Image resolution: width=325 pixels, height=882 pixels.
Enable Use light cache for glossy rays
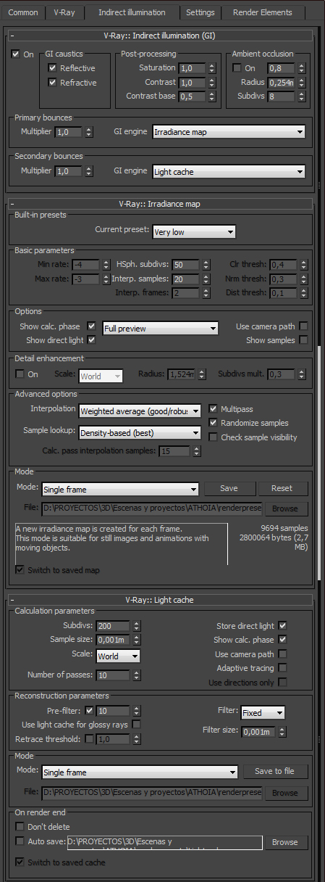[136, 724]
